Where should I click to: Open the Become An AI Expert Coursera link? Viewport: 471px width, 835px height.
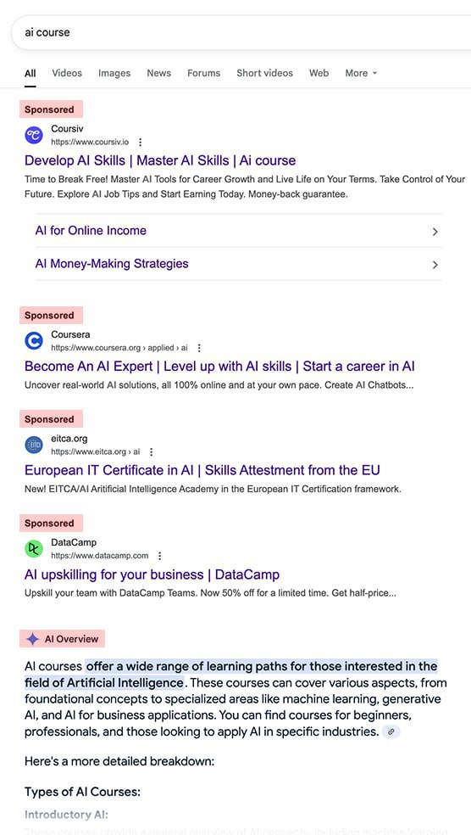[x=219, y=367]
